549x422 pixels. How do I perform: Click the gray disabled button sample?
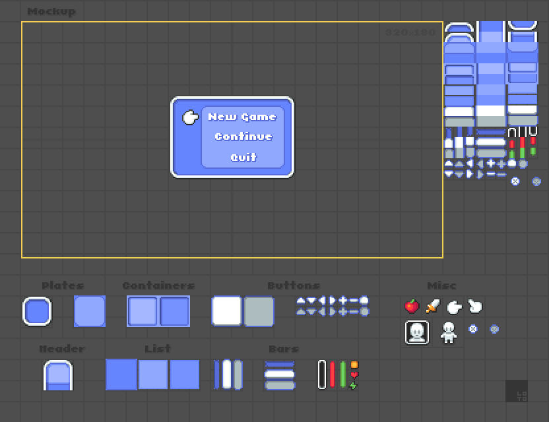(259, 311)
